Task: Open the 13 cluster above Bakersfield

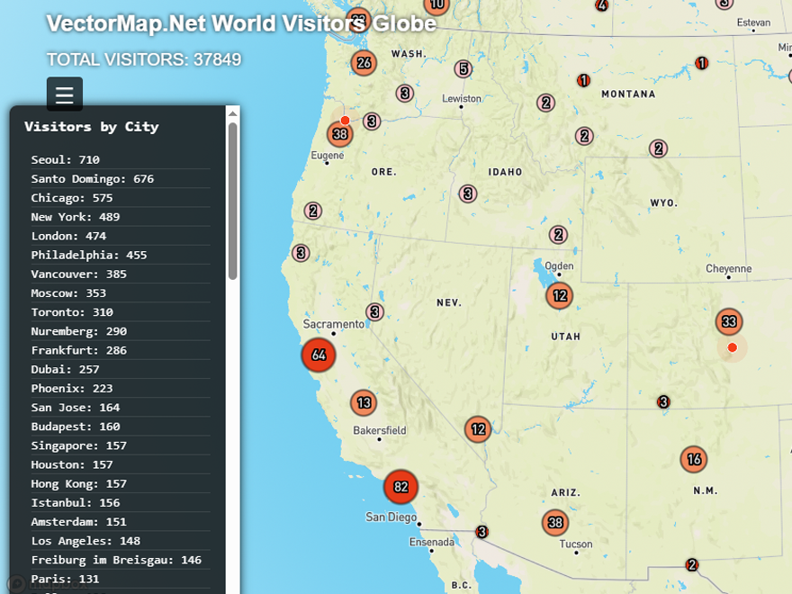Action: (364, 402)
